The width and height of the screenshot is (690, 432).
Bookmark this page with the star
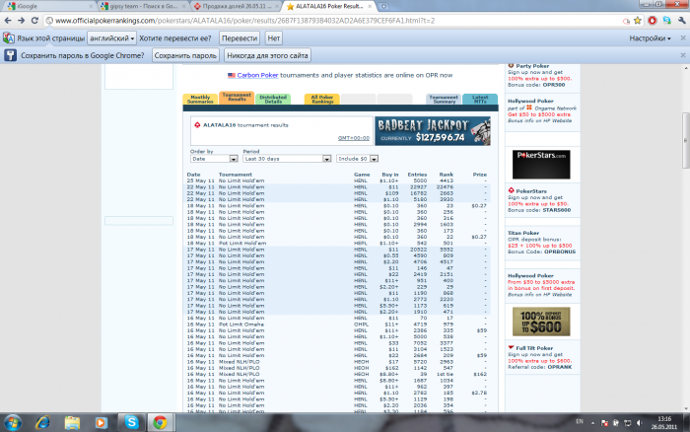[x=638, y=21]
